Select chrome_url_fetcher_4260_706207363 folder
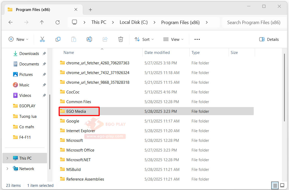Viewport: 289px width, 190px height. point(98,63)
